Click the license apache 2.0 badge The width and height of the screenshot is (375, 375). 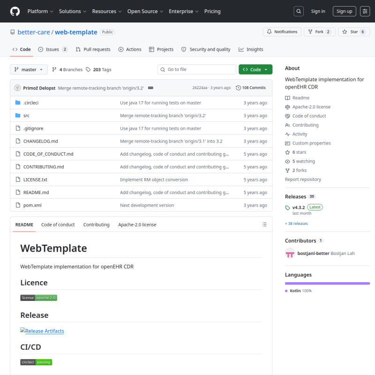tap(38, 298)
